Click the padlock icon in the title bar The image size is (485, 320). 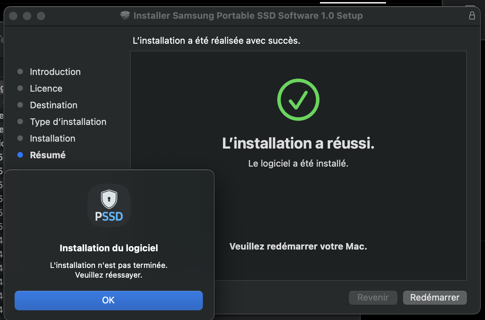click(x=472, y=16)
